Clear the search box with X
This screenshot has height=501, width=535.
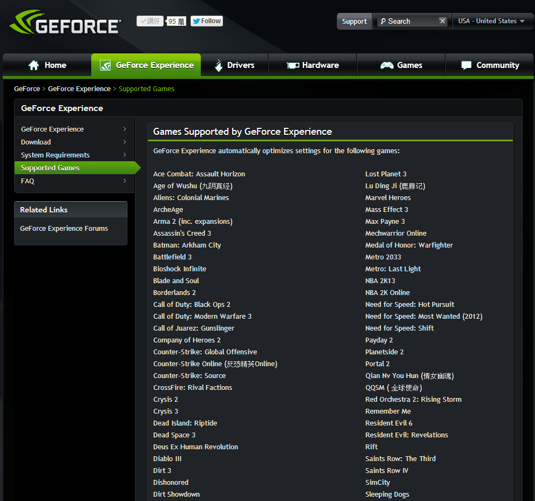point(443,21)
